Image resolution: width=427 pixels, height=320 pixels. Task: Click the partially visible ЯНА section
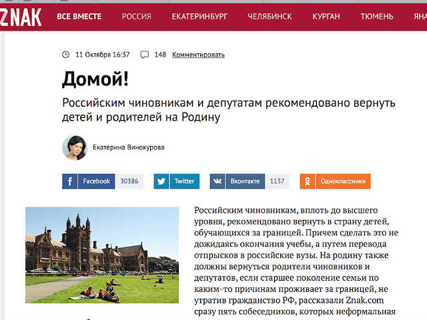(420, 17)
